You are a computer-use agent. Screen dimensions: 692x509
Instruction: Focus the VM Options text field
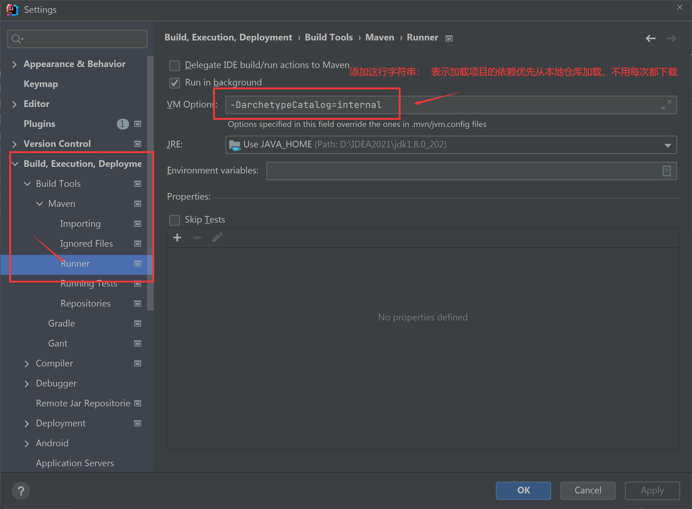pos(451,105)
